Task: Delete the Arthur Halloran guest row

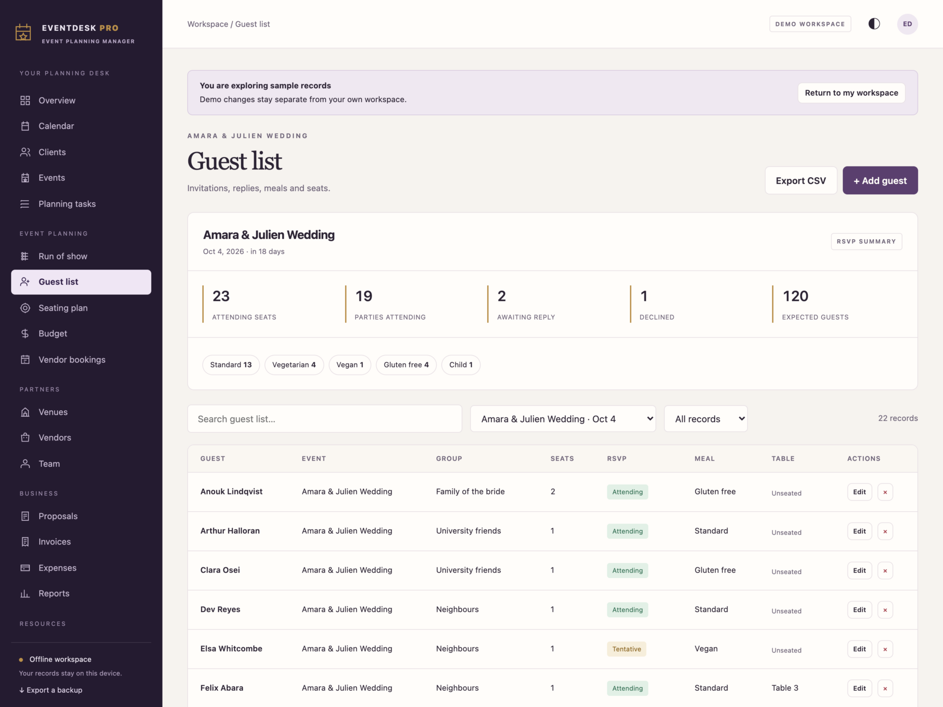Action: pyautogui.click(x=885, y=531)
